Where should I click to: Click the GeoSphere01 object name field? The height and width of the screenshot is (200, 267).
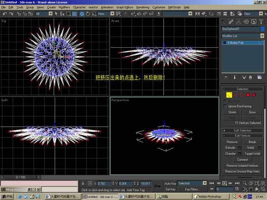240,29
